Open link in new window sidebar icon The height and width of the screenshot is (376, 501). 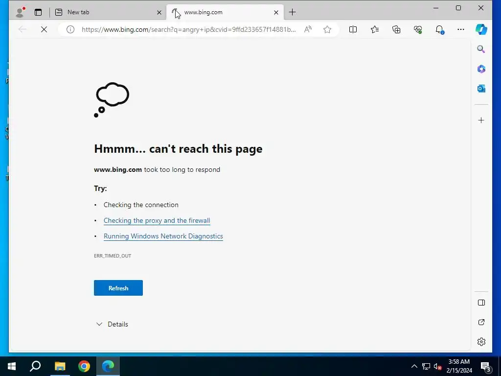click(481, 322)
